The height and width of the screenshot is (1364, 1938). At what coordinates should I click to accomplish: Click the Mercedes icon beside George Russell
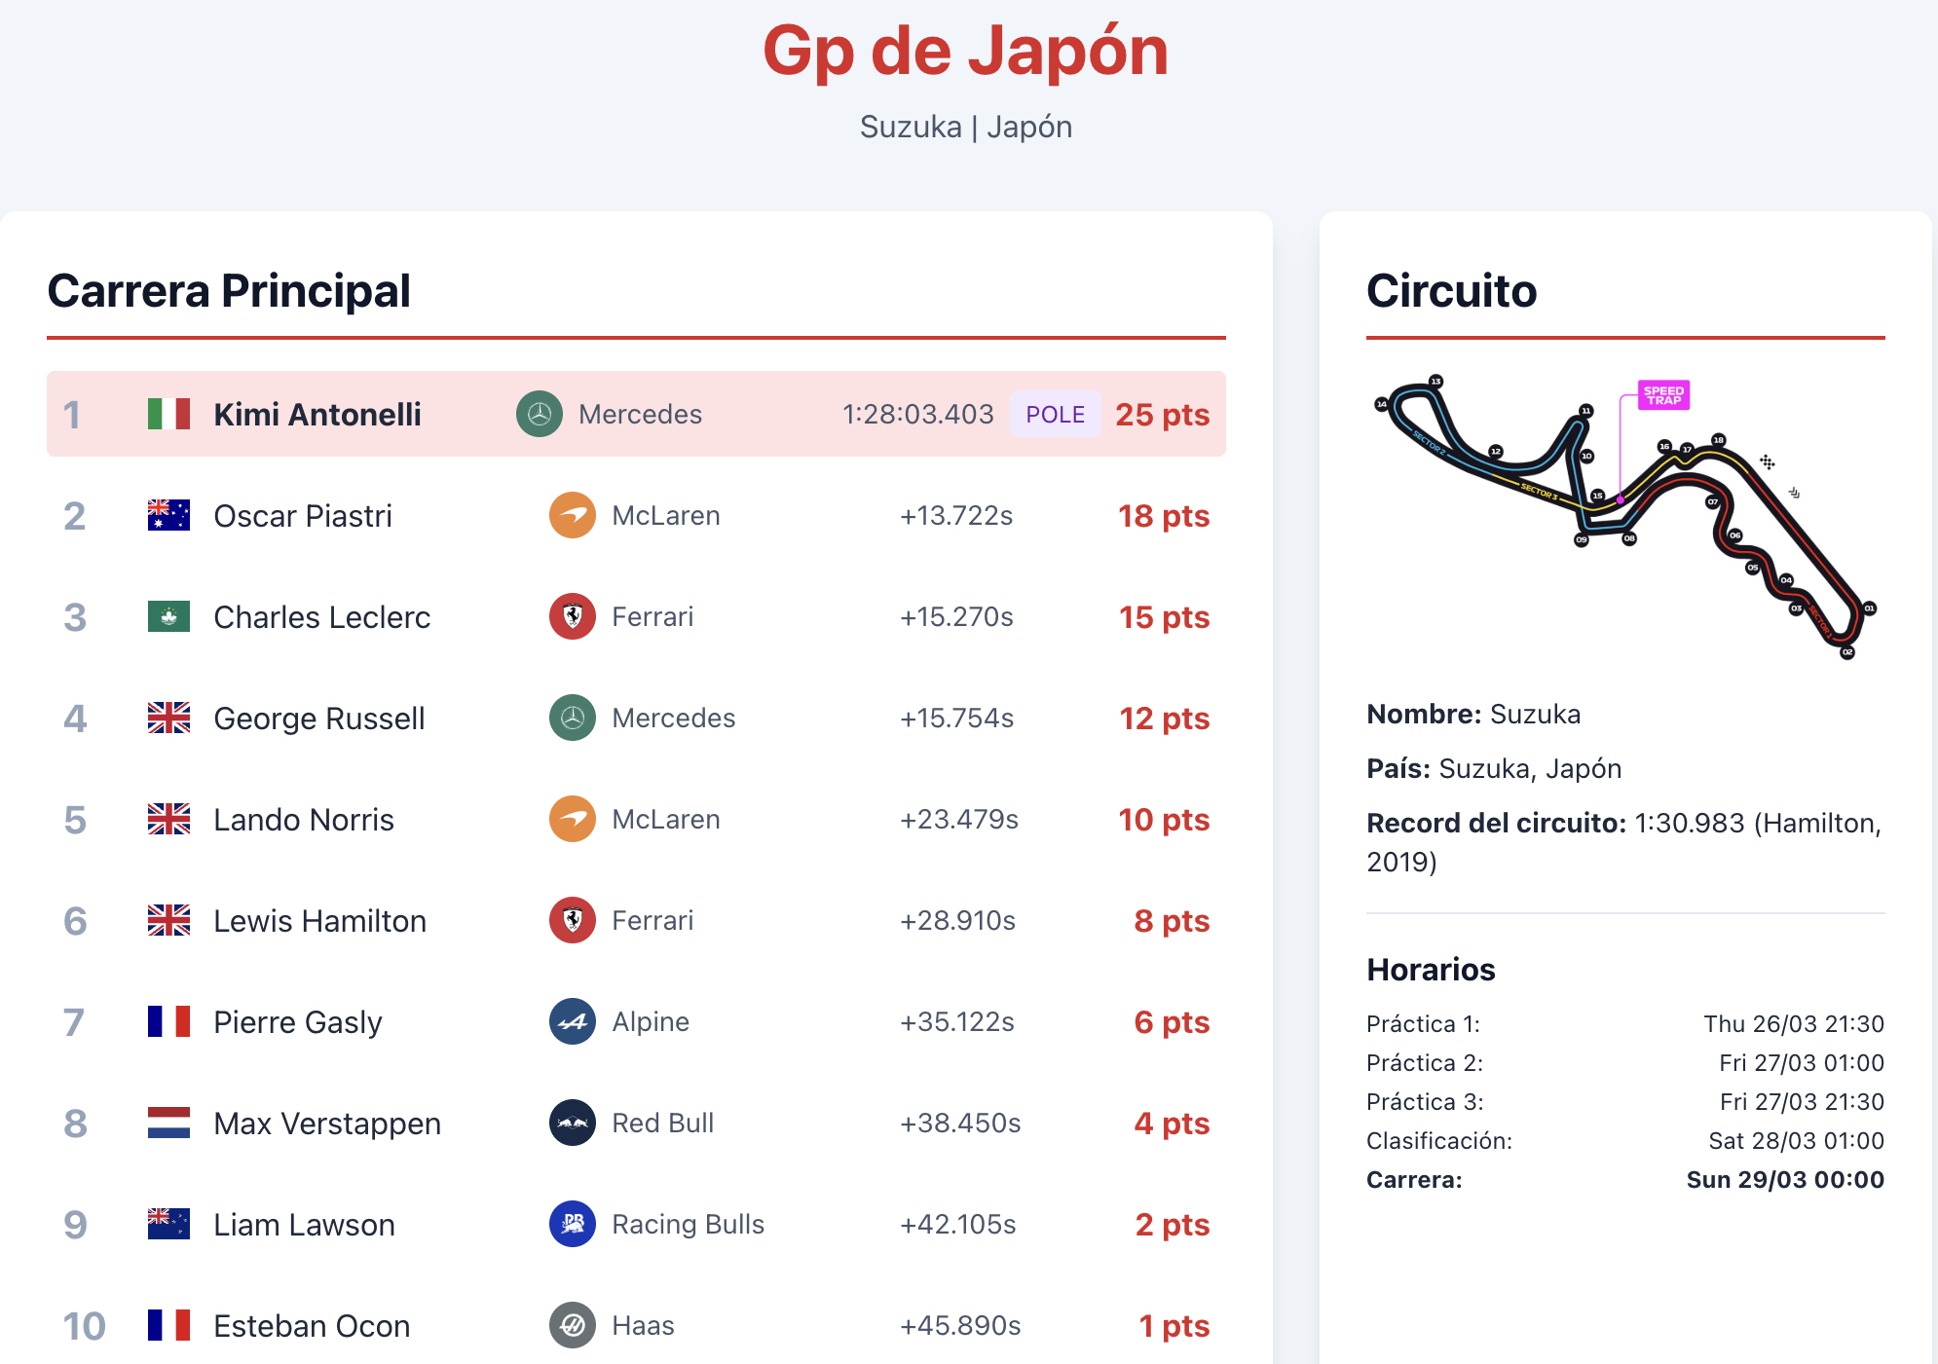coord(574,718)
